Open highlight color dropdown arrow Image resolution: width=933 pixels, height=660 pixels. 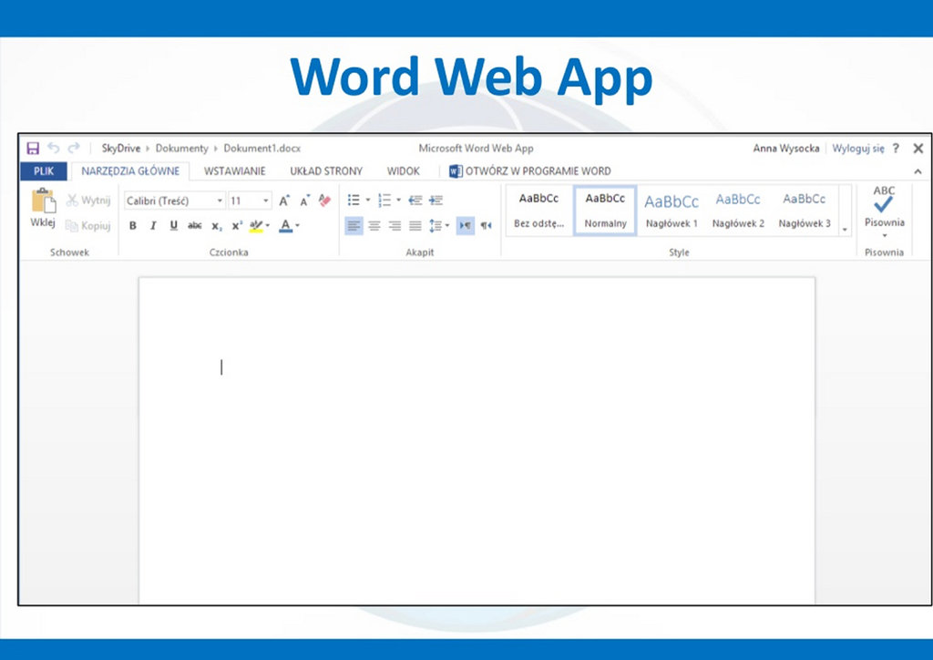coord(268,225)
